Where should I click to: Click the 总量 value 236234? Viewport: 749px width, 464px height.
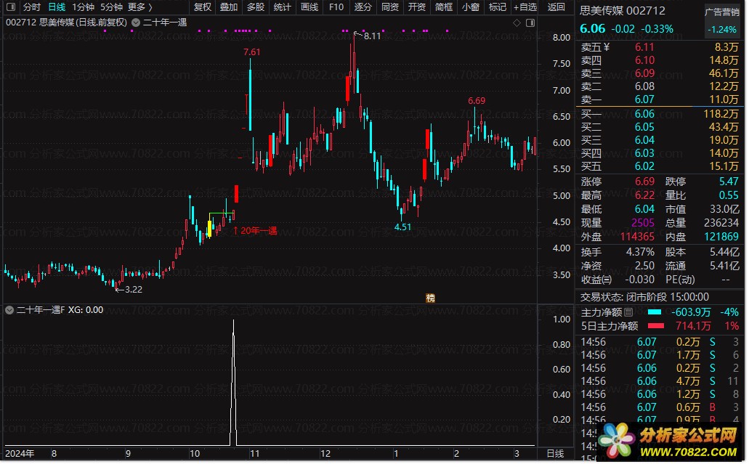point(721,223)
